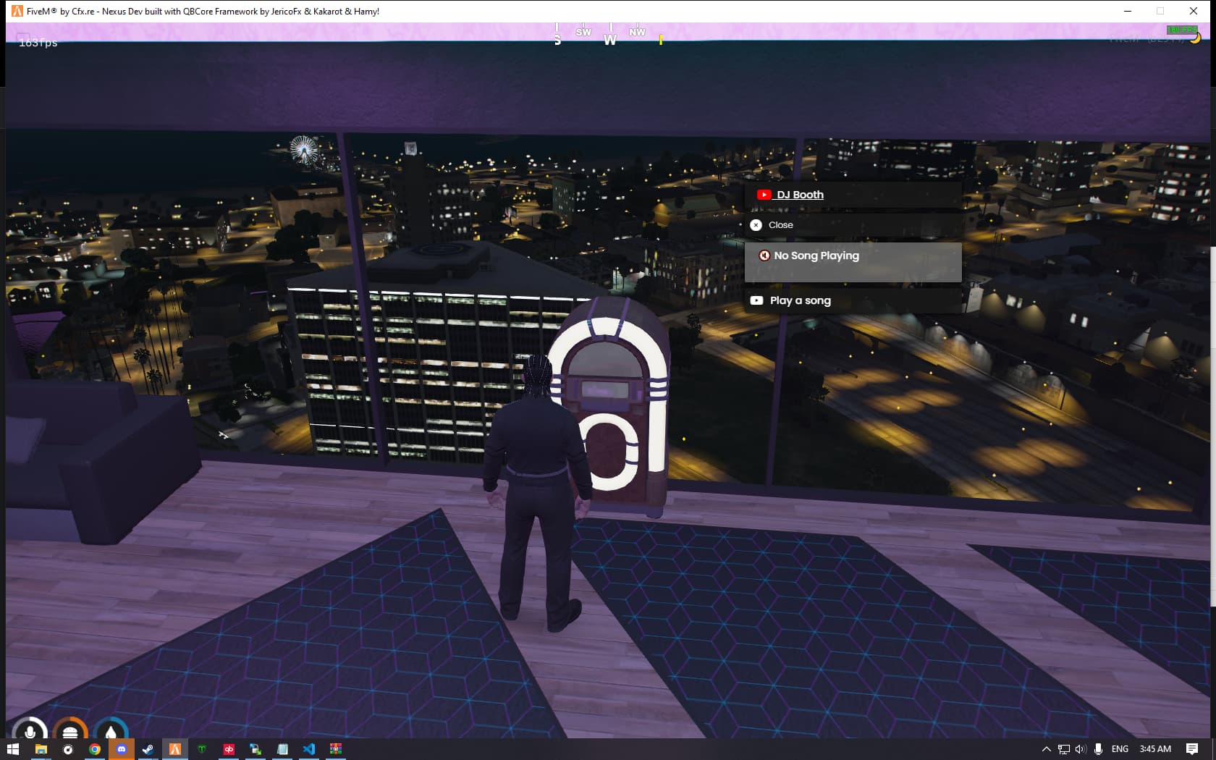This screenshot has height=760, width=1216.
Task: Open the volume control in the tray
Action: coord(1081,749)
